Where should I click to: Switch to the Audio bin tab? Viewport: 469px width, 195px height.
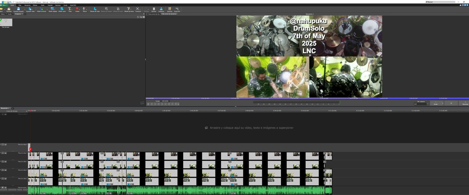11,14
